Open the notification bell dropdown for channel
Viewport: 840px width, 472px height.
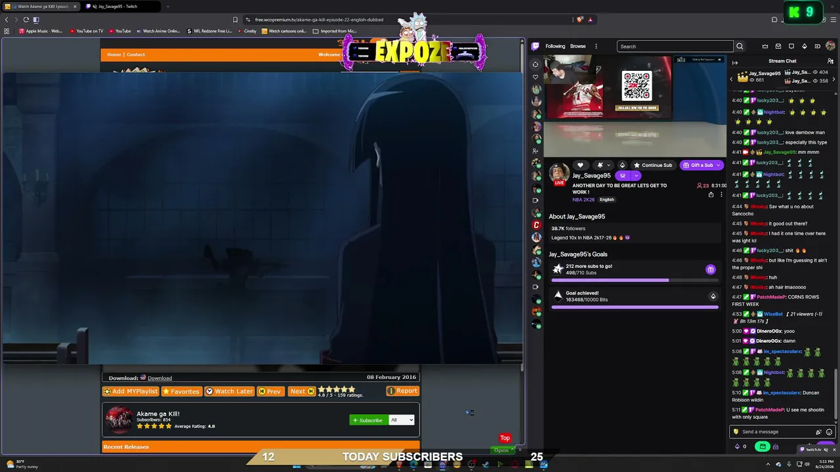pyautogui.click(x=602, y=165)
